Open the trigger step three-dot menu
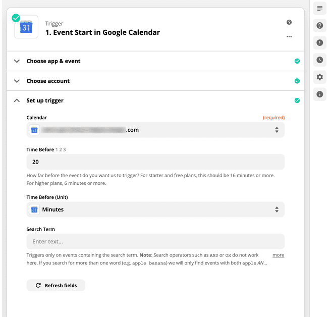328x317 pixels. (x=289, y=37)
